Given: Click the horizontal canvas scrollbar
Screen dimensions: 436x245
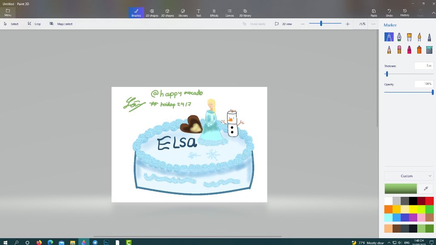Looking at the screenshot, I should point(188,236).
